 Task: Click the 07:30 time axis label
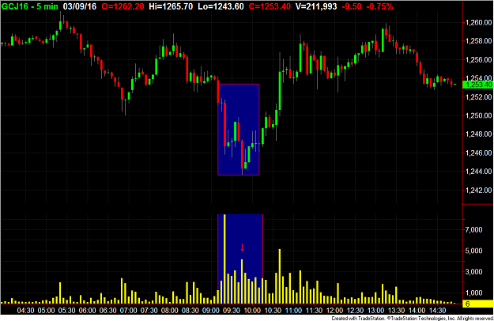[x=149, y=311]
